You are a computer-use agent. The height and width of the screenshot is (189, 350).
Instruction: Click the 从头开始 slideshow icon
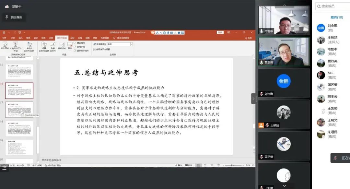pyautogui.click(x=5, y=44)
